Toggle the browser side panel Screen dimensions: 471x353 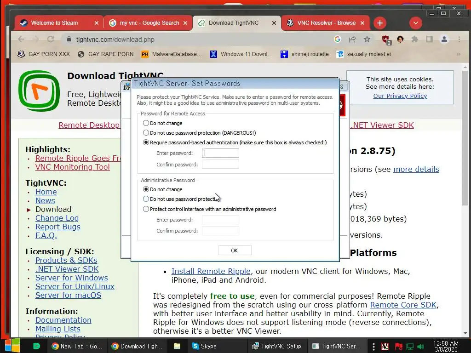[430, 39]
